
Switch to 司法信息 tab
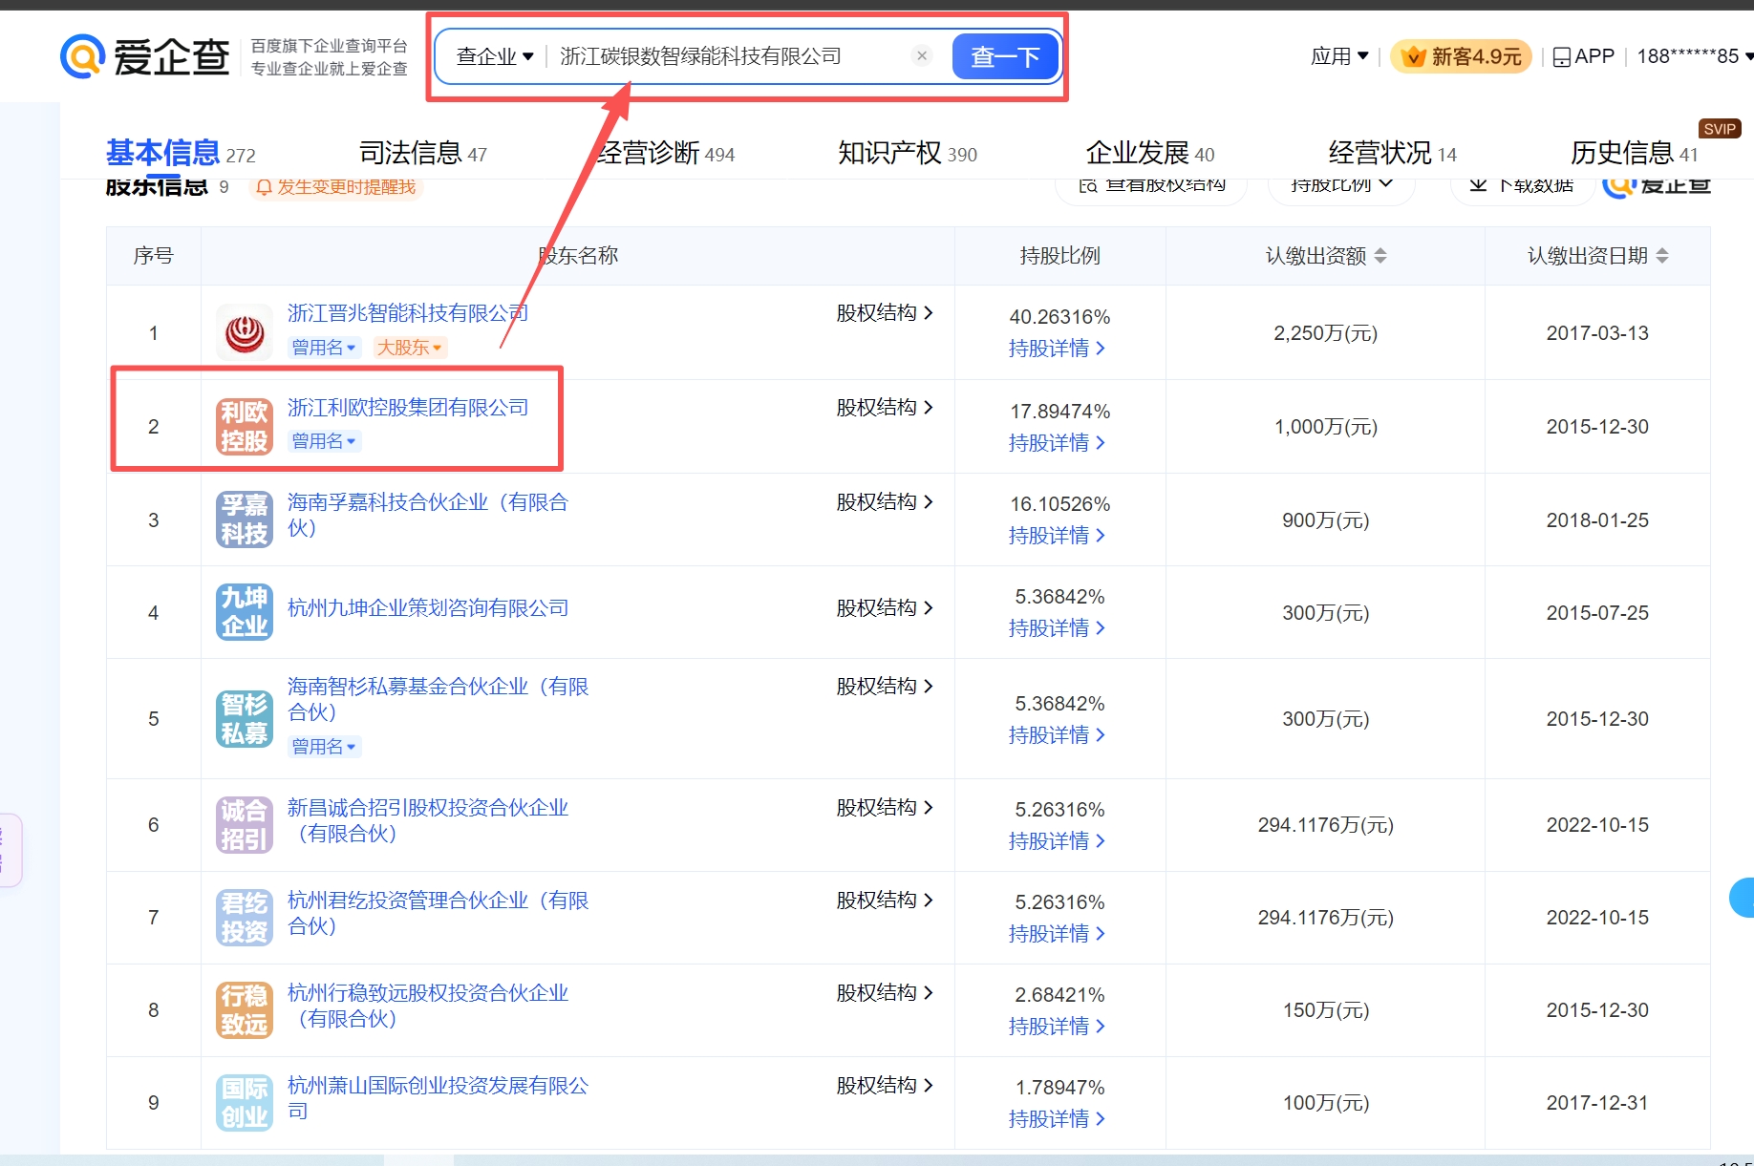[x=422, y=153]
